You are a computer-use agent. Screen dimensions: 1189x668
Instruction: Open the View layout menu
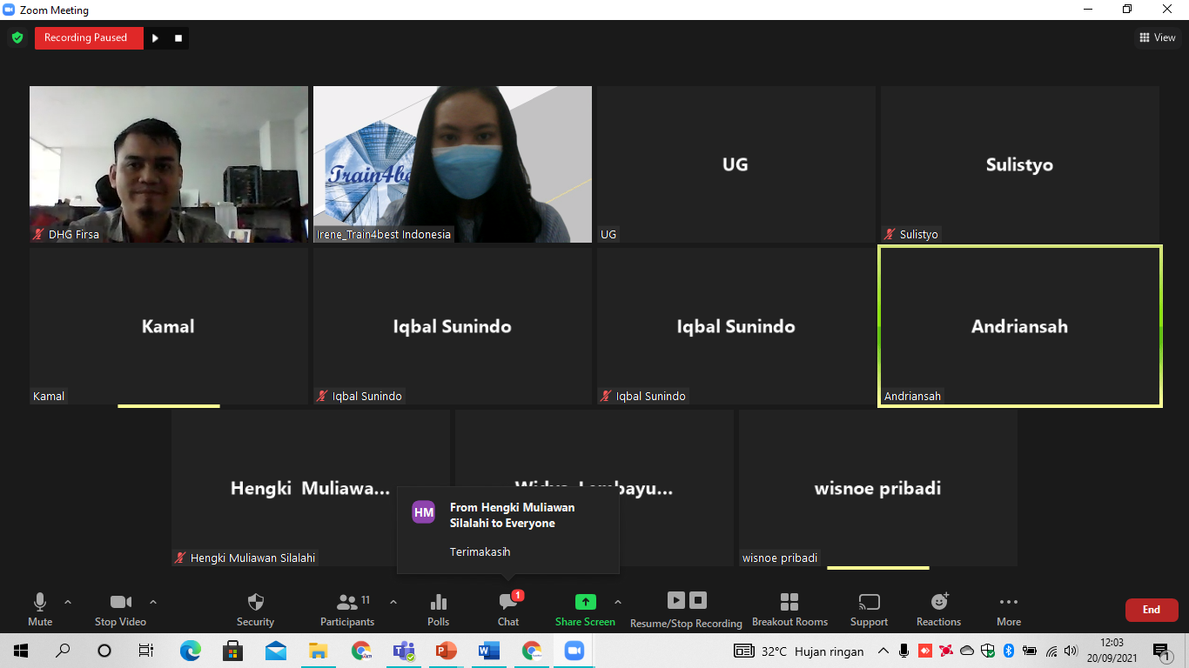(1157, 37)
